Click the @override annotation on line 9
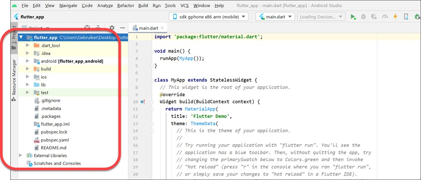The width and height of the screenshot is (421, 180). (172, 94)
